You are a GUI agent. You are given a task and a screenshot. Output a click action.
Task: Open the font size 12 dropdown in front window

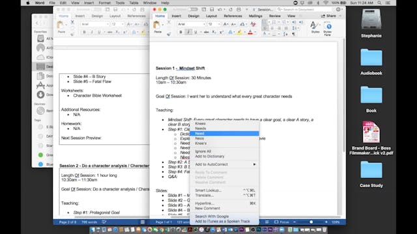point(219,24)
